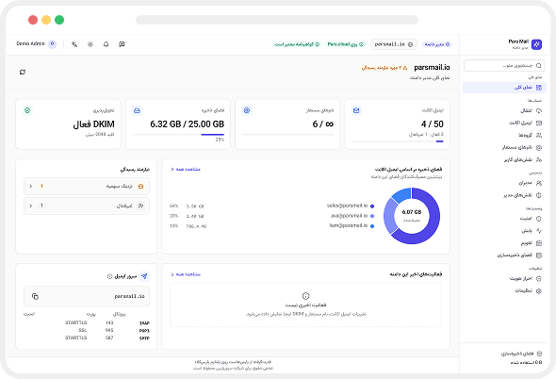This screenshot has width=556, height=379.
Task: Click port 587 in server table
Action: (x=109, y=338)
